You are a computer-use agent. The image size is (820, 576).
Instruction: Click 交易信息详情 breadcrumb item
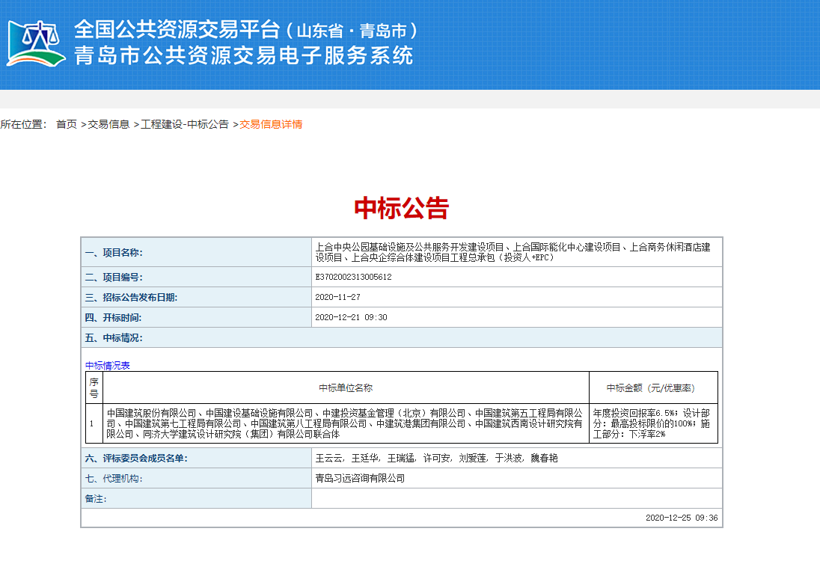coord(271,124)
